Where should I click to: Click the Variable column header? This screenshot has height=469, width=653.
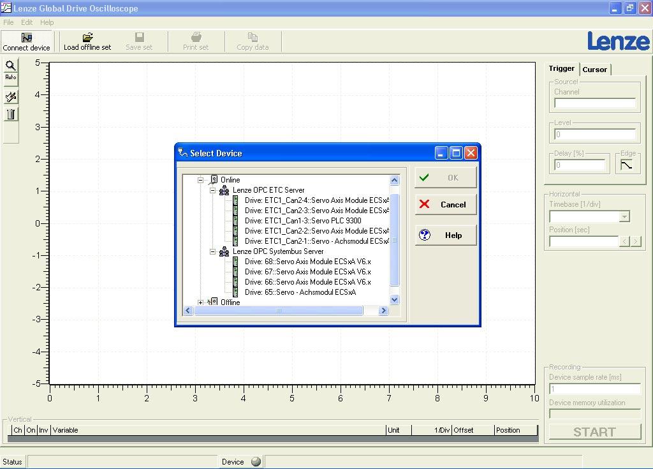(218, 430)
